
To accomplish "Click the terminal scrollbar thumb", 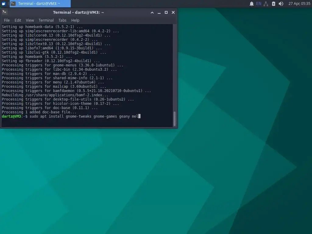I will coord(175,119).
